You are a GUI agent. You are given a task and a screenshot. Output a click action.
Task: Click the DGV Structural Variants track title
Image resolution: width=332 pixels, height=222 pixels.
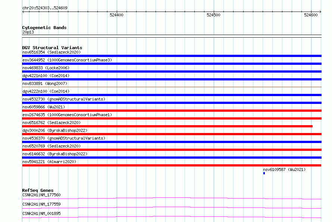pyautogui.click(x=52, y=48)
